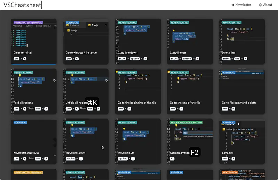Click the up arrow badge under Go to beginning
The height and width of the screenshot is (180, 278).
coord(129,109)
